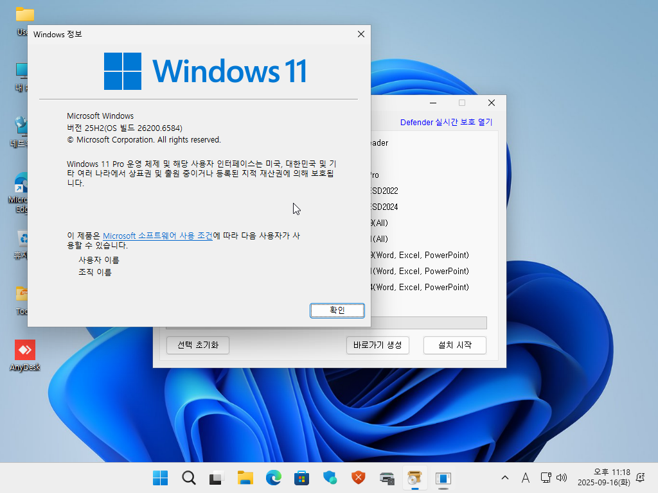Click the first (Word, Excel, PowerPoint) entry
This screenshot has height=493, width=658.
coord(420,255)
